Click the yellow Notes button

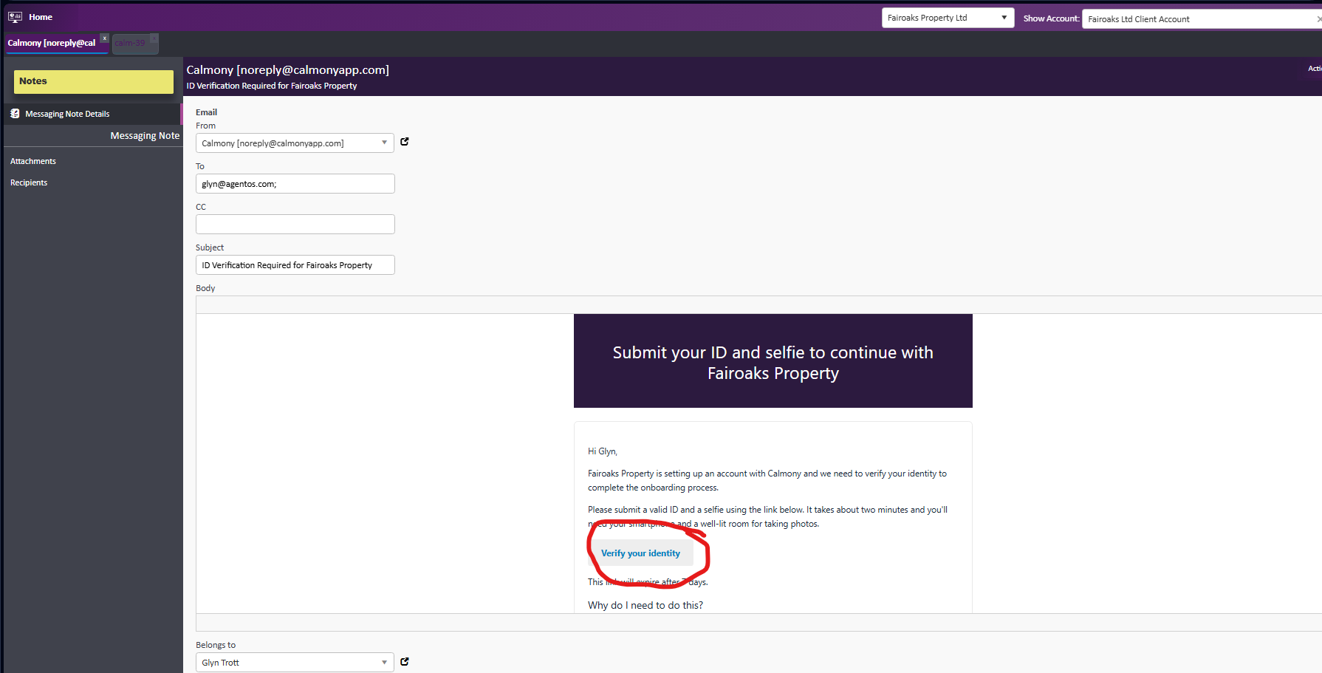click(x=94, y=81)
